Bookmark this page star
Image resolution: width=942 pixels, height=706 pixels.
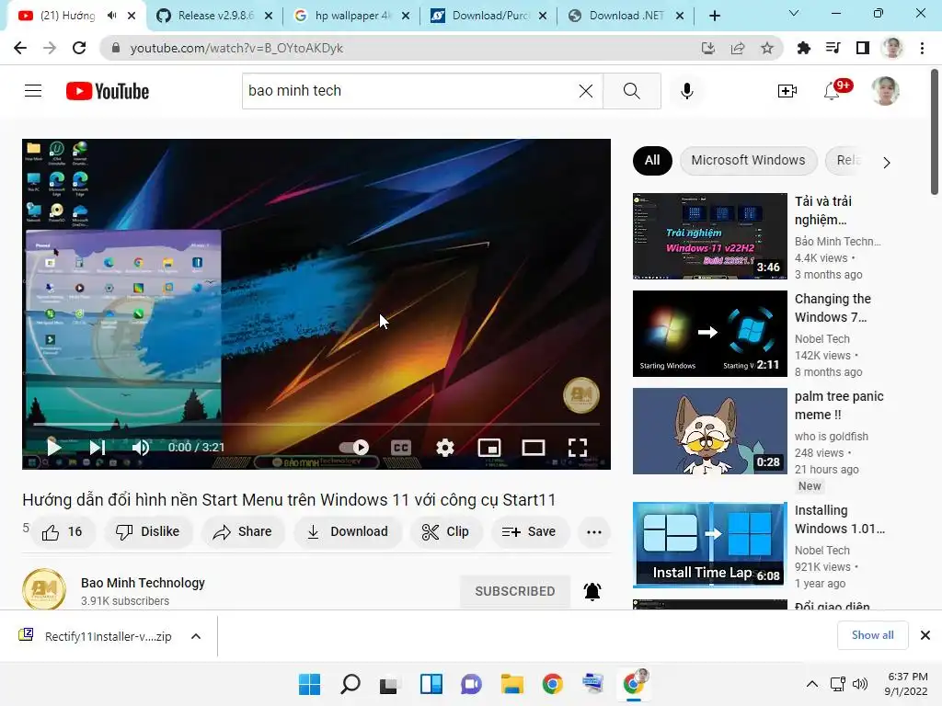coord(767,48)
